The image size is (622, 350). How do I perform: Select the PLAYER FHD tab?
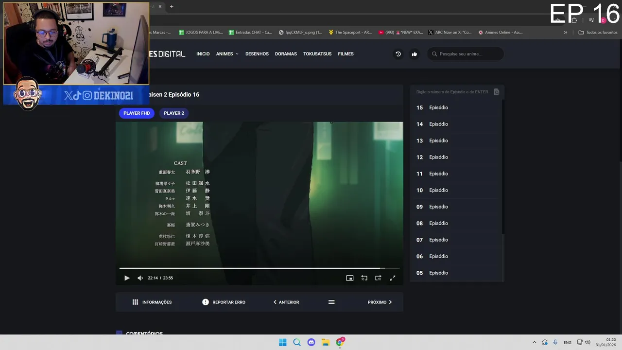[x=137, y=113]
